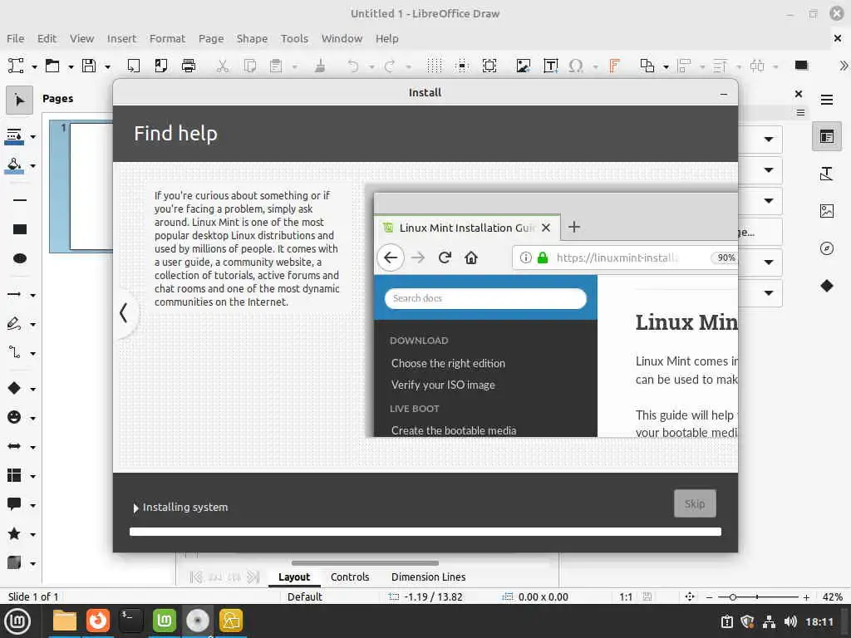The height and width of the screenshot is (638, 851).
Task: Click the Print icon in the toolbar
Action: tap(189, 66)
